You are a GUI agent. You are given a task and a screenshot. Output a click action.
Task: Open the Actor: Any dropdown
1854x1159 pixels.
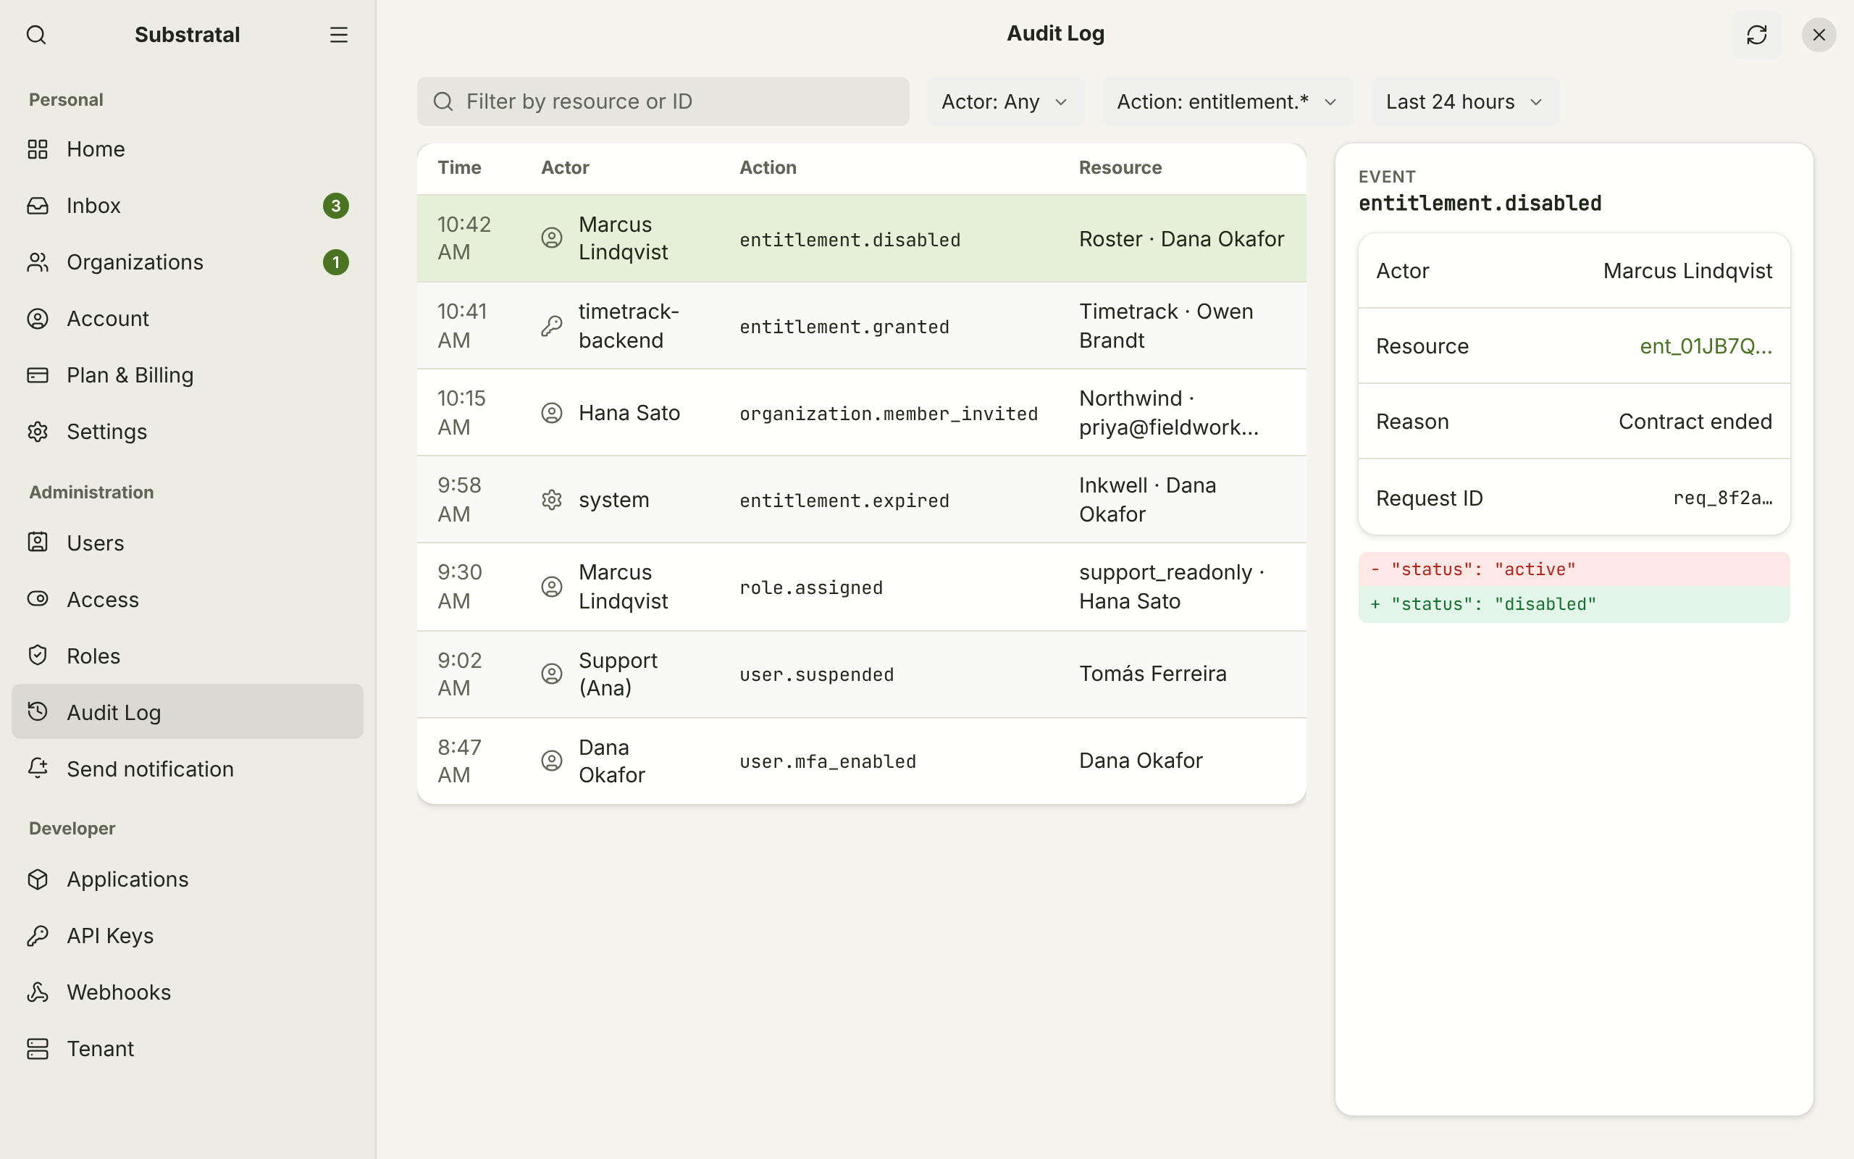1004,101
